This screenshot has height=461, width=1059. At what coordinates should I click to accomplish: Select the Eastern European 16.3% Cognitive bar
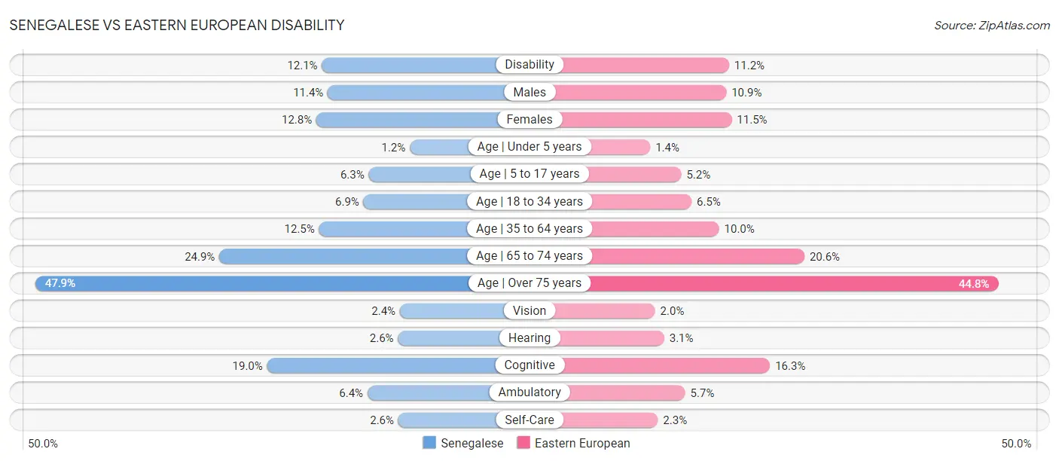667,365
